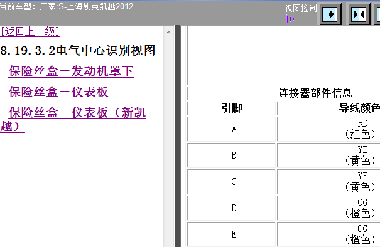The height and width of the screenshot is (247, 380).
Task: Click the YE（黄色）cell in row C
Action: (x=328, y=182)
